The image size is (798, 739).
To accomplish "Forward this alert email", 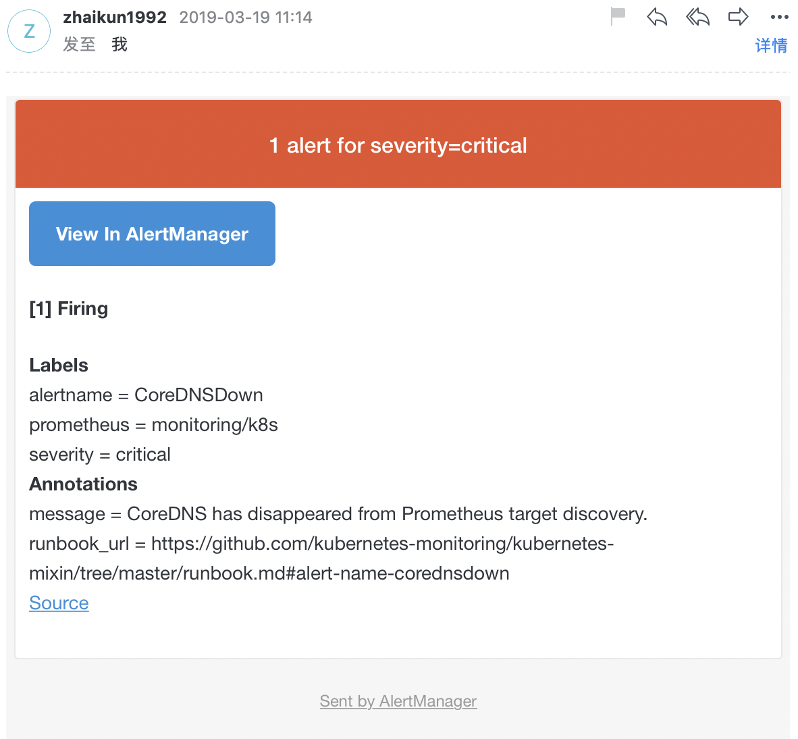I will [738, 16].
